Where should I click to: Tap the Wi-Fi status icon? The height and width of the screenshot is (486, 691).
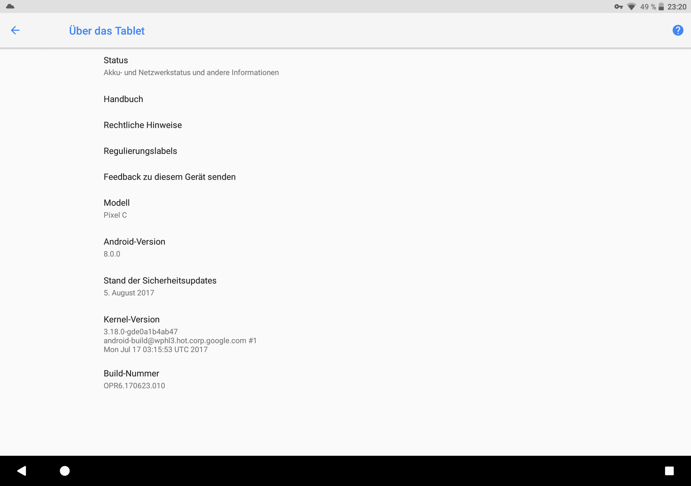[631, 7]
